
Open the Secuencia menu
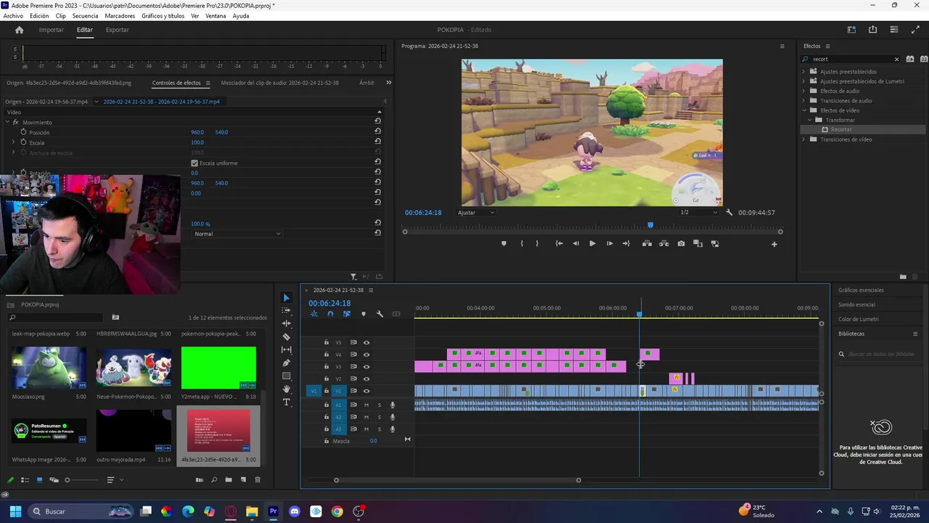85,15
